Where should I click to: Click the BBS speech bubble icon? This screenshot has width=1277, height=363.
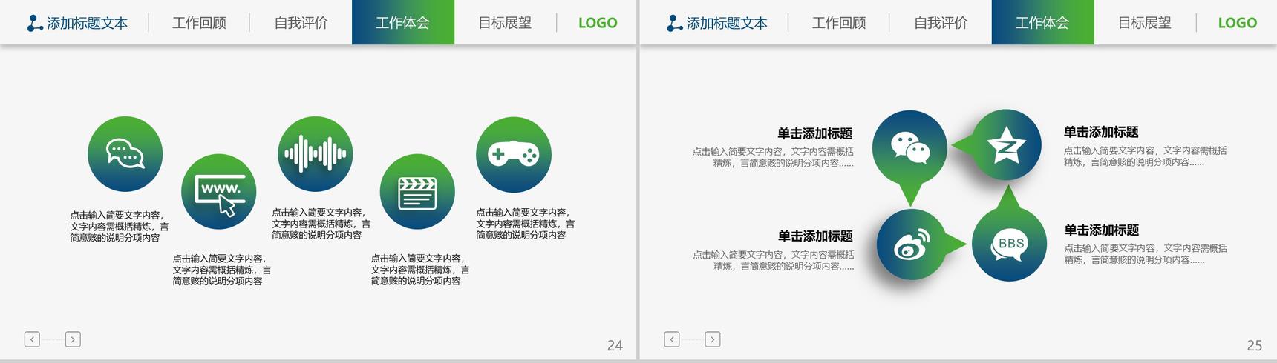pyautogui.click(x=1010, y=244)
